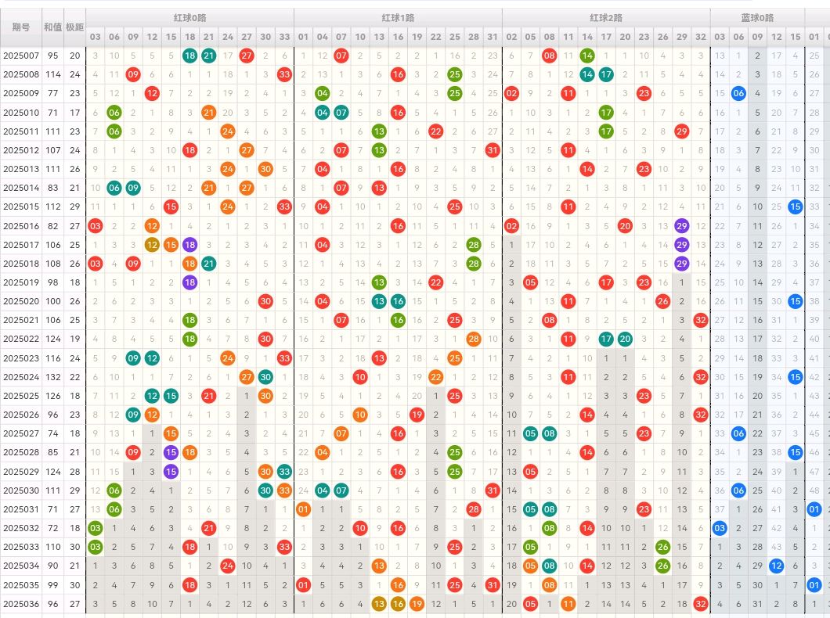Click the 期号 column header
This screenshot has height=618, width=830.
(21, 27)
